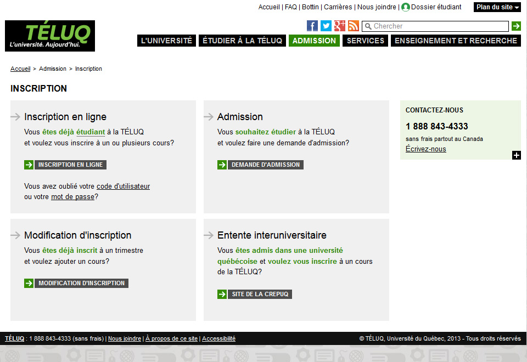Go to Accueil in top navigation
This screenshot has width=527, height=362.
[x=269, y=7]
